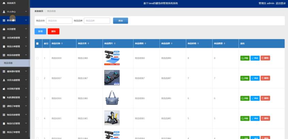The image size is (288, 139).
Task: Sort table by 商品规格 column arrows
Action: [x=145, y=44]
